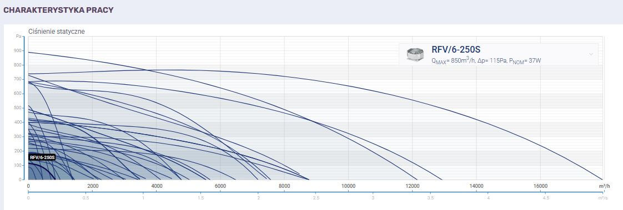
Task: Click the 2000 label on flow axis
Action: click(93, 186)
